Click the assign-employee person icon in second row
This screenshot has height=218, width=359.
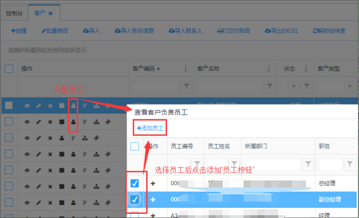tap(73, 122)
